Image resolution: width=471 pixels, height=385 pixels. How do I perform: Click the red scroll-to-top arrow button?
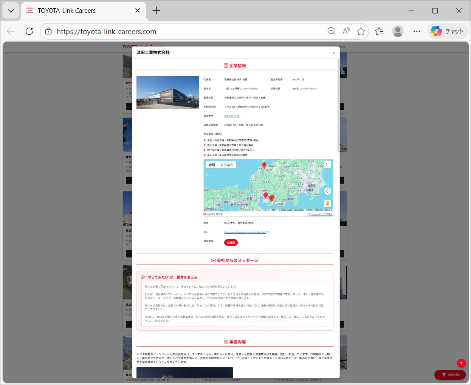[x=461, y=363]
